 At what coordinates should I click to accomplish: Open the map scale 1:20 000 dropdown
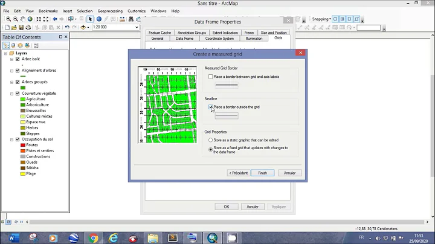[137, 27]
